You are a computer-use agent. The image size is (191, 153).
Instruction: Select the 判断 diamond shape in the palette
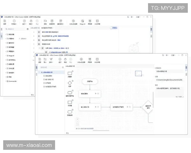coord(70,83)
